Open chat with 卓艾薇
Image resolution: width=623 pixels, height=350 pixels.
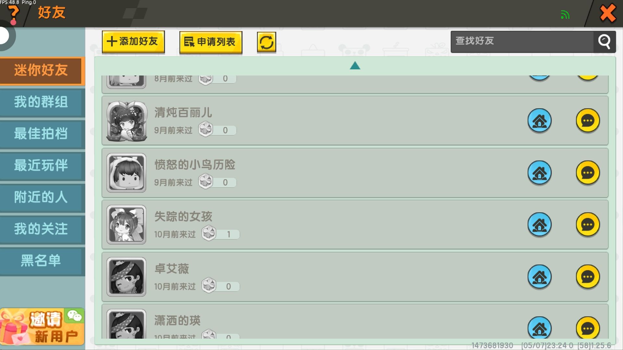587,277
